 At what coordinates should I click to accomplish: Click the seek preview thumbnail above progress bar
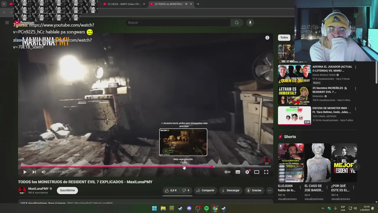tap(183, 142)
